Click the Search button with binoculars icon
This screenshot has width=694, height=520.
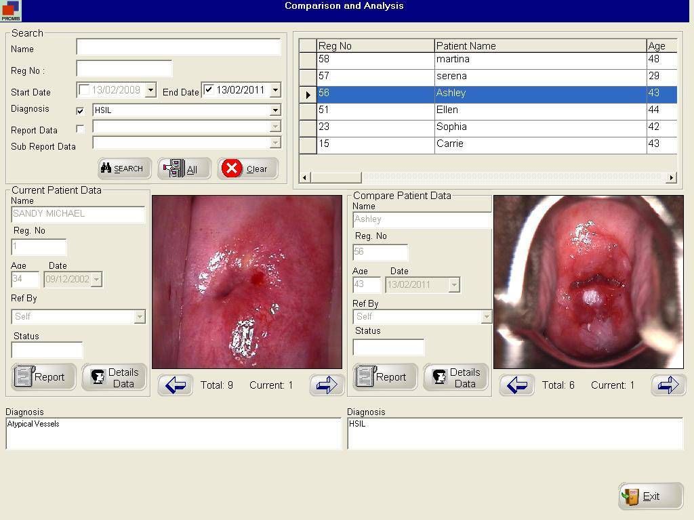pos(124,169)
